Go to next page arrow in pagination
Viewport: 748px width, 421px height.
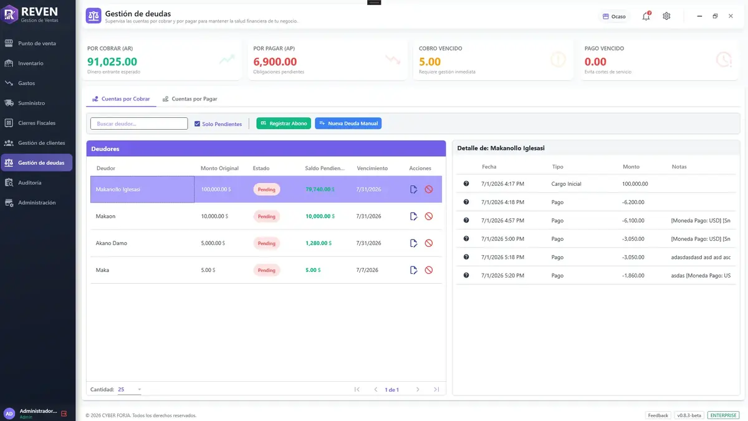pos(418,390)
